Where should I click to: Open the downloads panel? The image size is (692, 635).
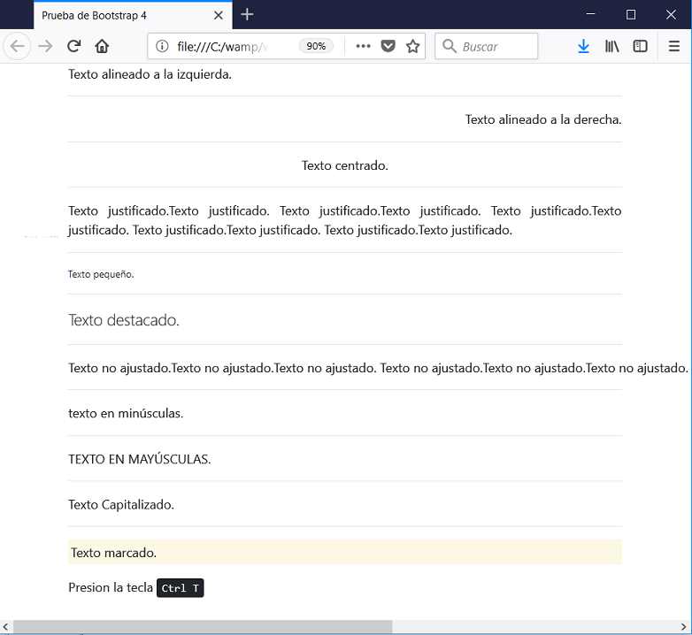click(583, 46)
